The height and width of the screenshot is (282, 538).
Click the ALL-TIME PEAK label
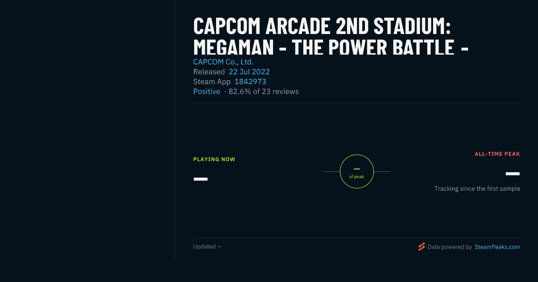point(497,154)
